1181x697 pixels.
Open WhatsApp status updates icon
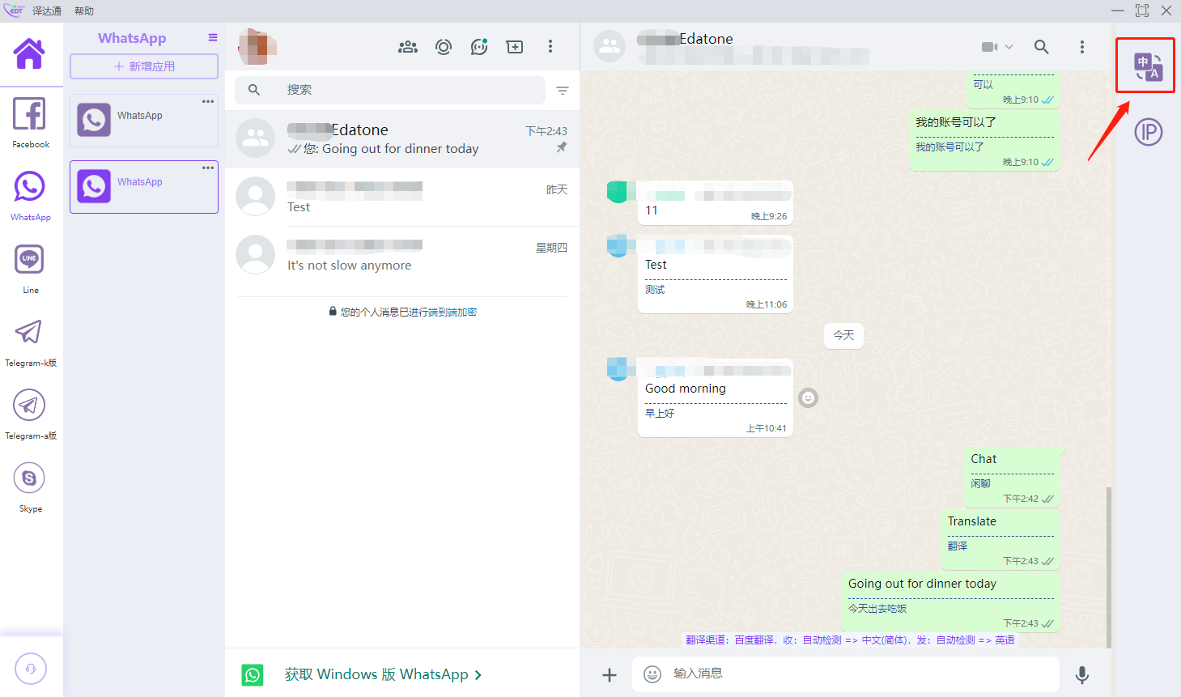(444, 47)
